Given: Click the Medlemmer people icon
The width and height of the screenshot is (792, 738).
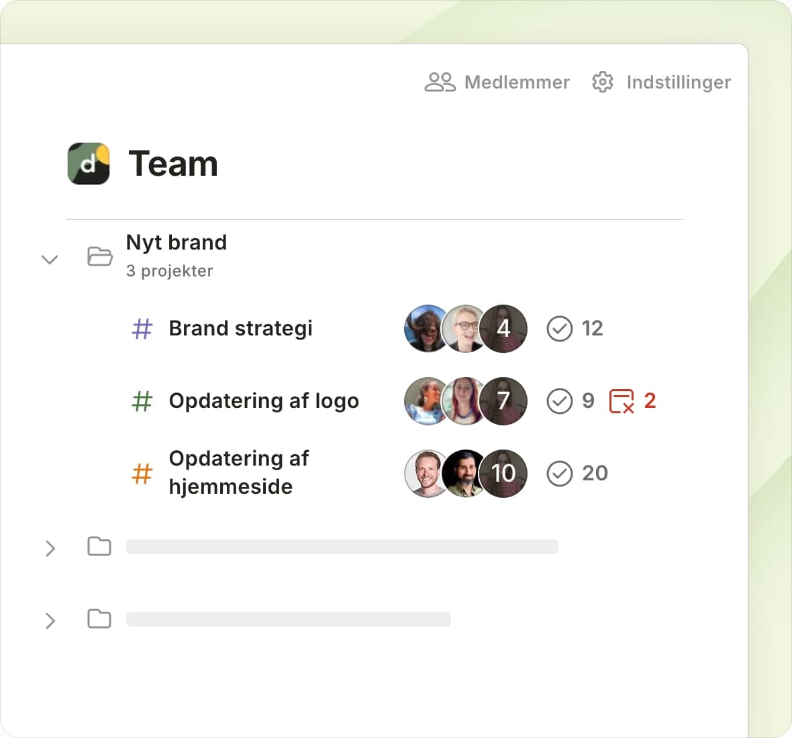Looking at the screenshot, I should [x=440, y=82].
